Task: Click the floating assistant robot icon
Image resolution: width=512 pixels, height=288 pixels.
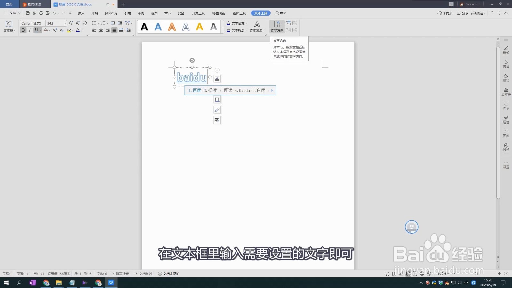Action: point(412,227)
